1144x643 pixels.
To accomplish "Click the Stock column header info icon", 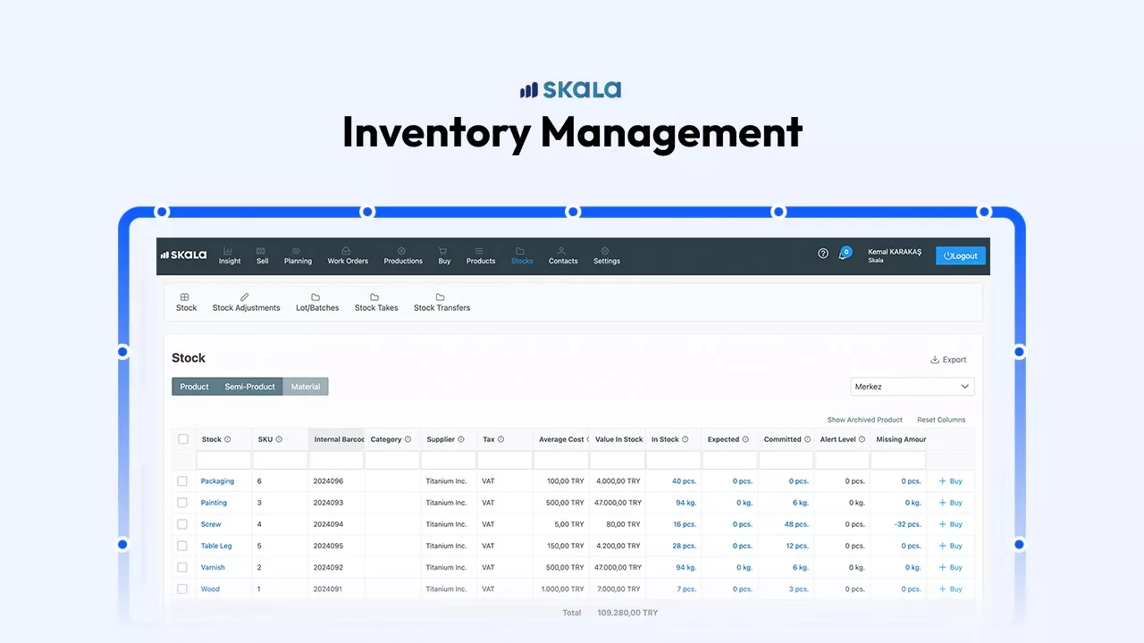I will (228, 439).
